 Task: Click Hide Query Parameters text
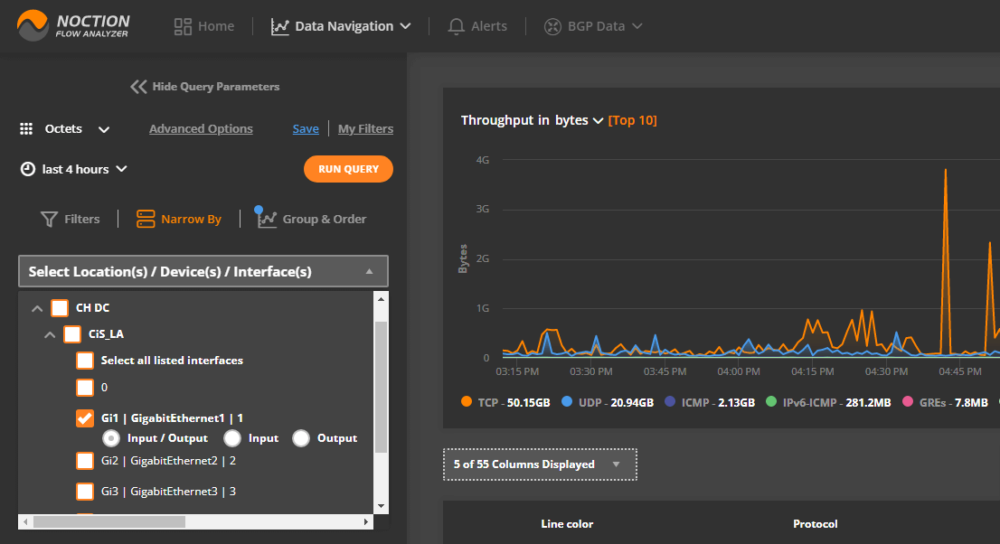[x=215, y=87]
